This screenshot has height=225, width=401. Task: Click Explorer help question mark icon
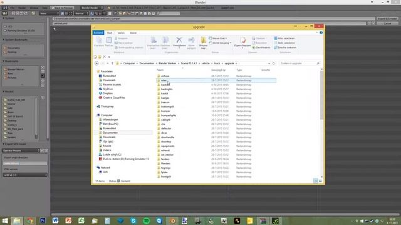tap(321, 32)
